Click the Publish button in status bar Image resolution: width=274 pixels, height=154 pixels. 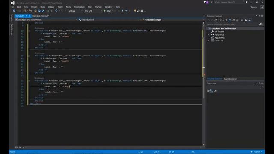coord(257,152)
